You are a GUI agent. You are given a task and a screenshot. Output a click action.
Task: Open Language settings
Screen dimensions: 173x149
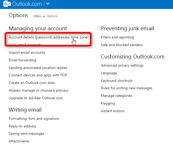pos(109,73)
